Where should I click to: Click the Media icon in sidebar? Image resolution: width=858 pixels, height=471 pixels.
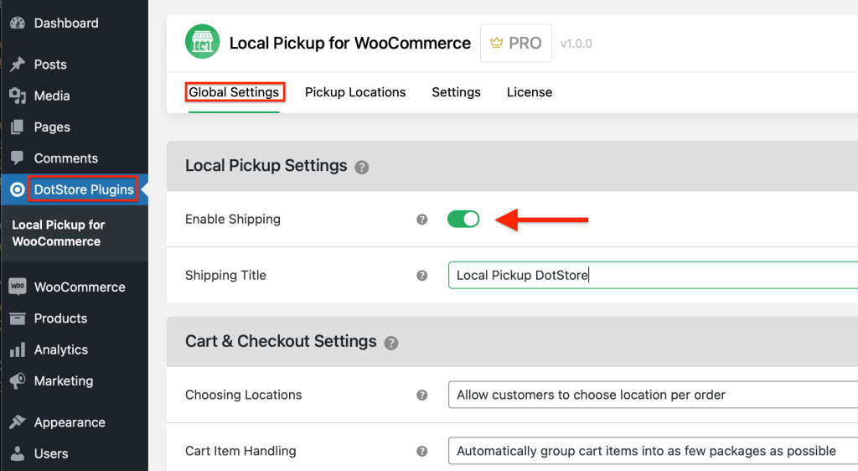click(x=18, y=96)
